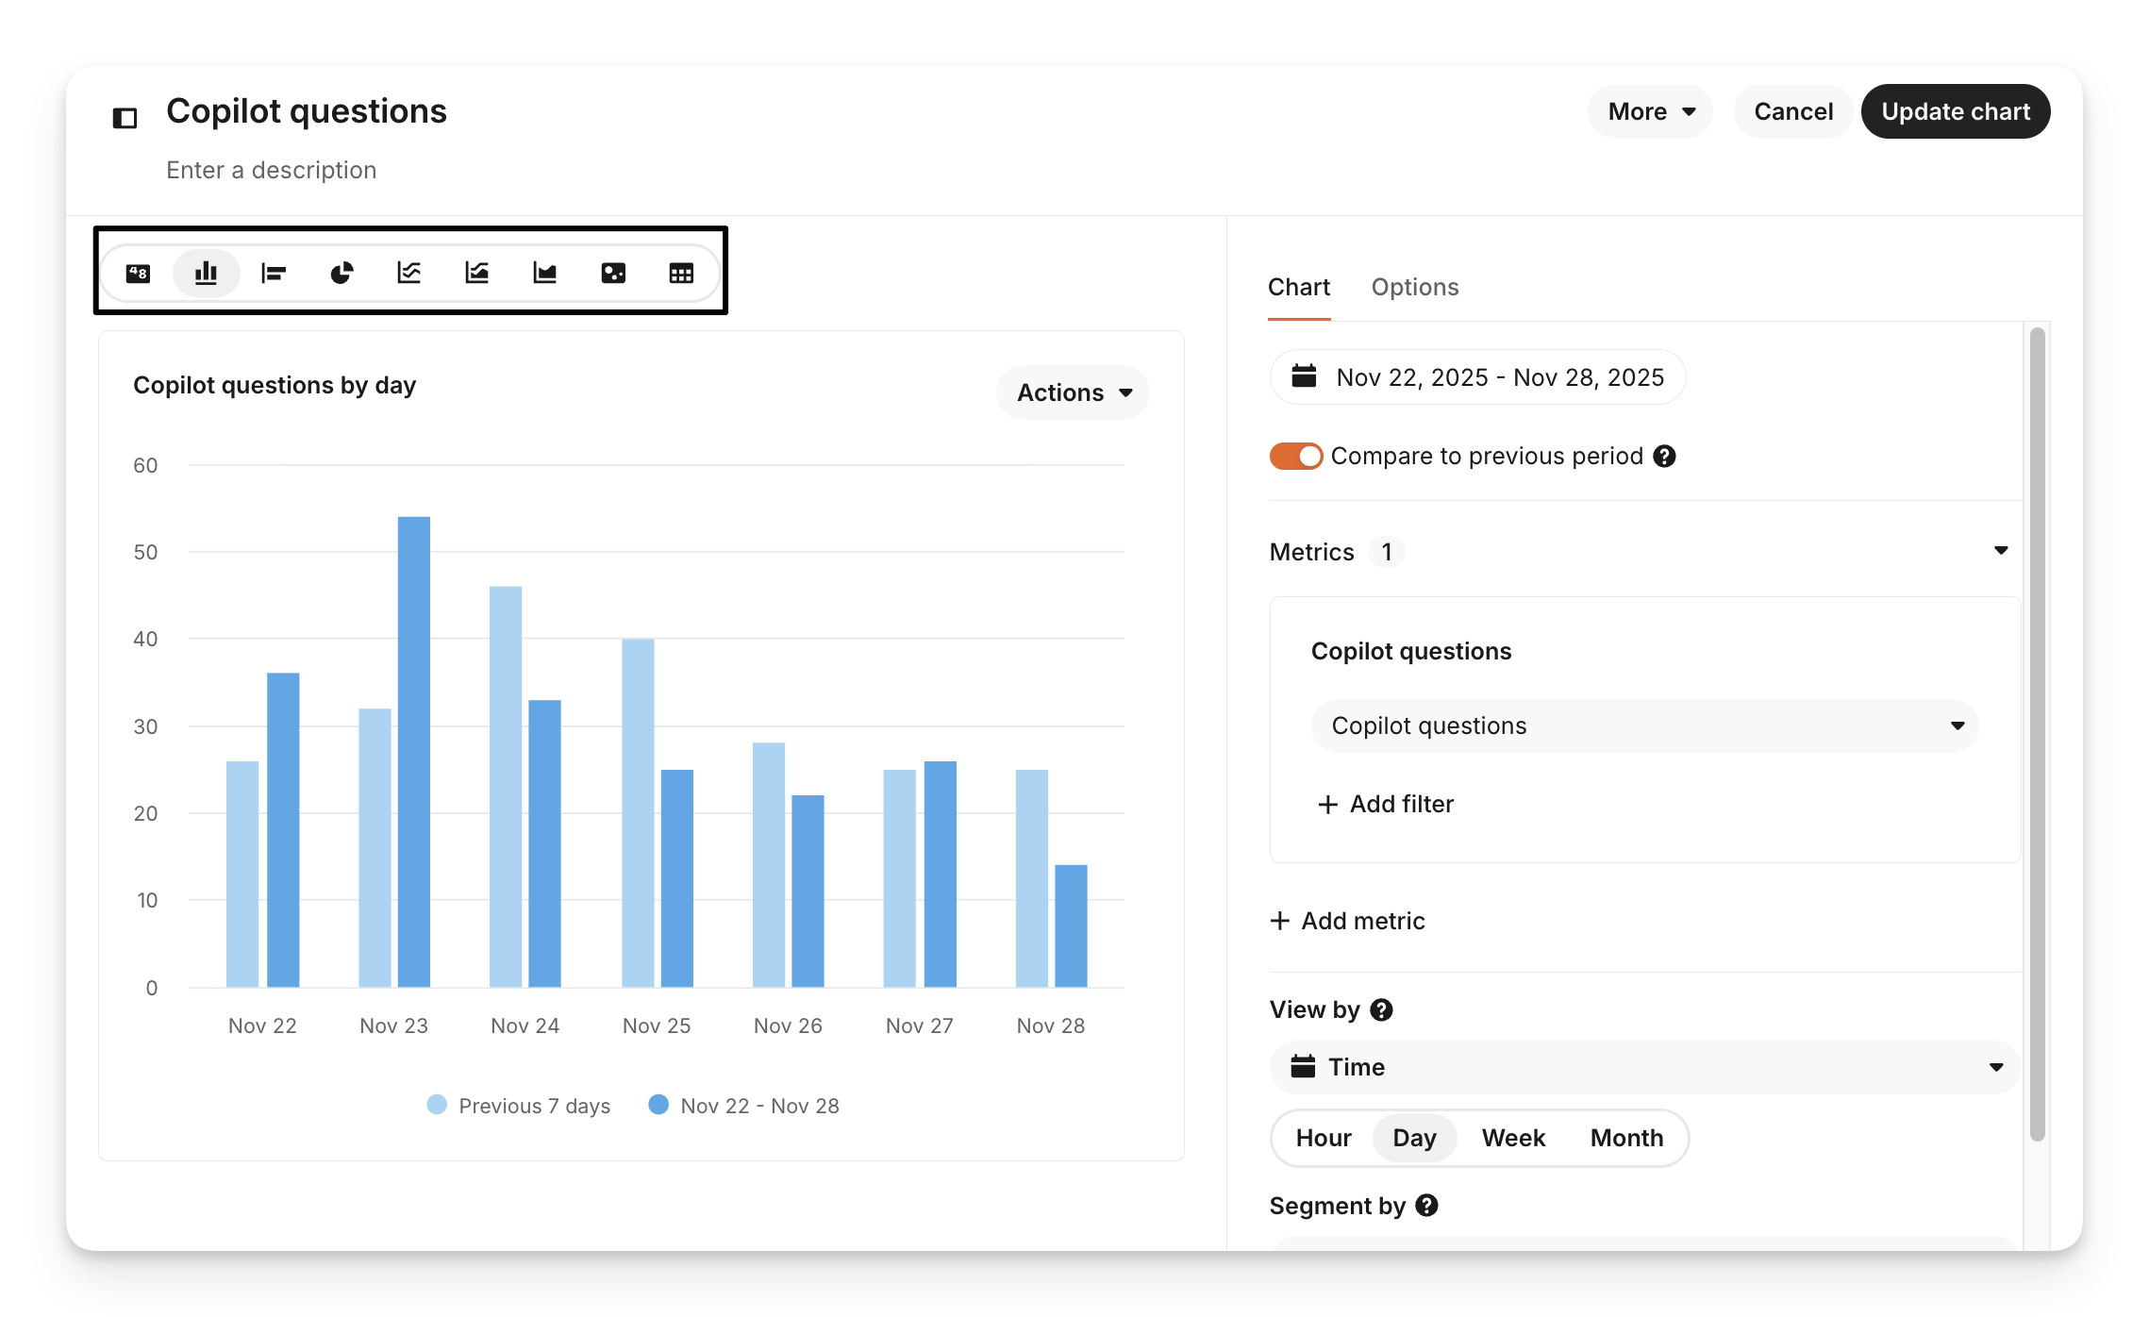Select the bubble/heatmap chart type icon

[613, 274]
